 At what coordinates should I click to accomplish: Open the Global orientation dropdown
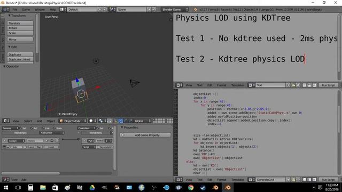(x=143, y=121)
